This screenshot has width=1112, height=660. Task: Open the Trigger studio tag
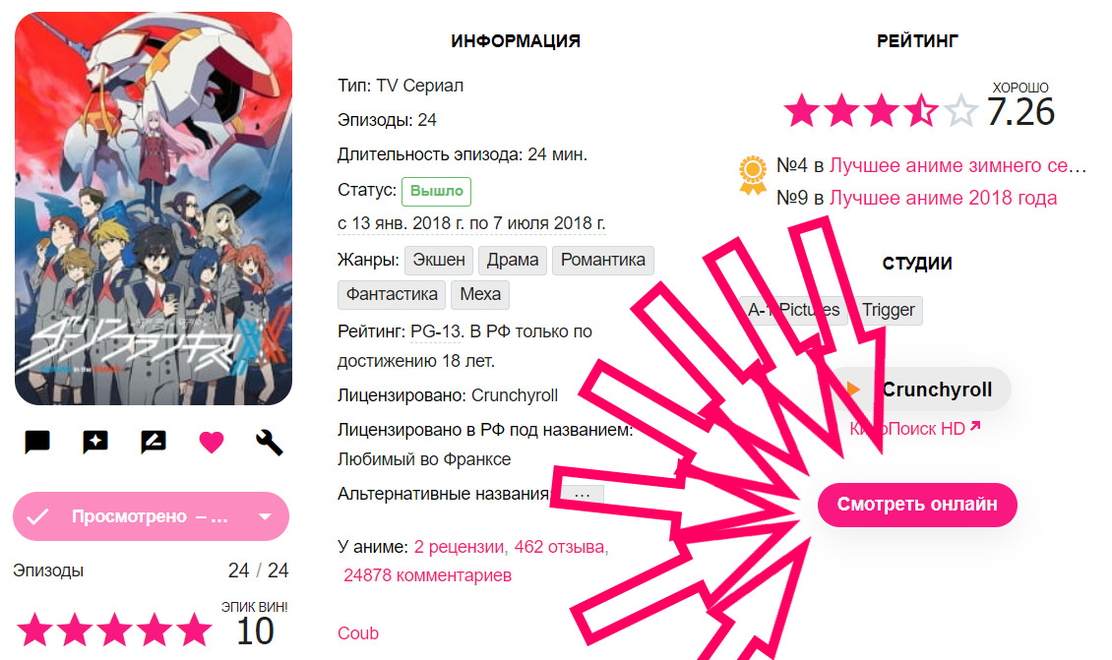point(889,311)
